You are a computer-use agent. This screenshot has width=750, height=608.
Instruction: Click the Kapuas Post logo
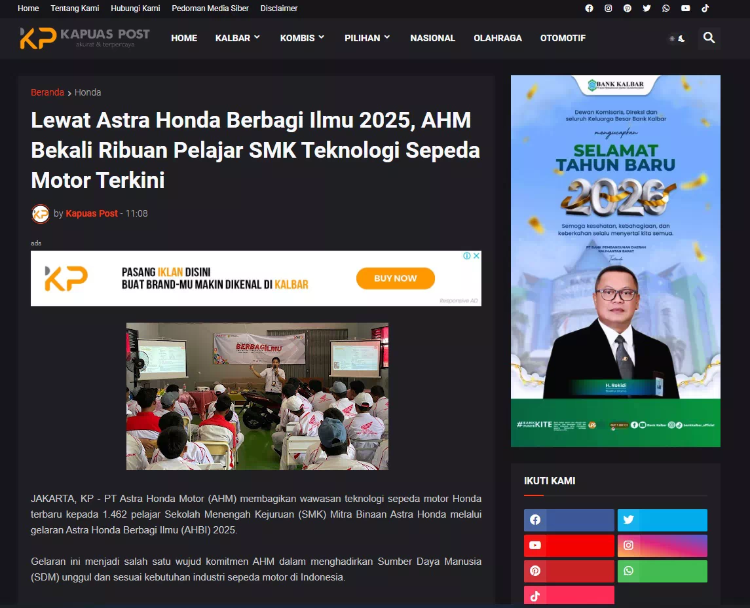click(x=84, y=38)
